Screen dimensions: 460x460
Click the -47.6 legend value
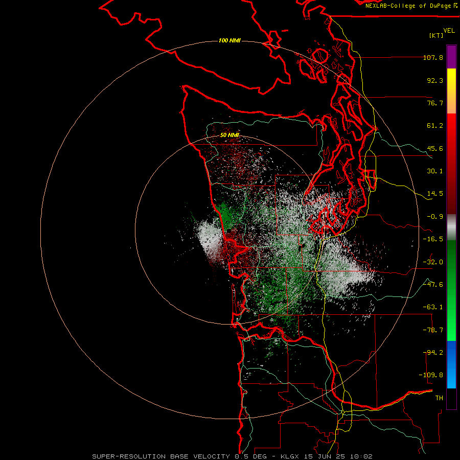433,285
